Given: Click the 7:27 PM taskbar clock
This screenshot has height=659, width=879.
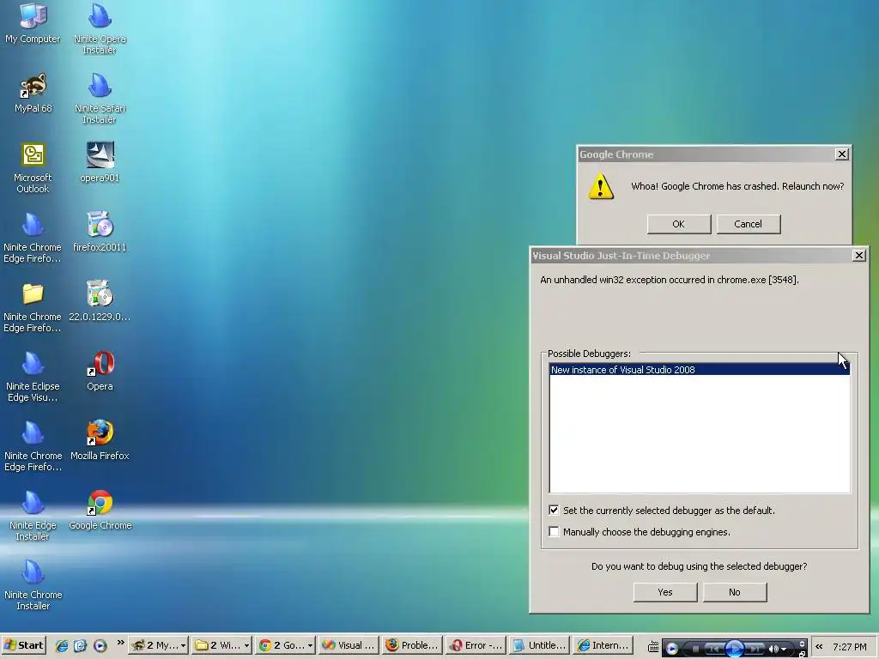Looking at the screenshot, I should [849, 647].
